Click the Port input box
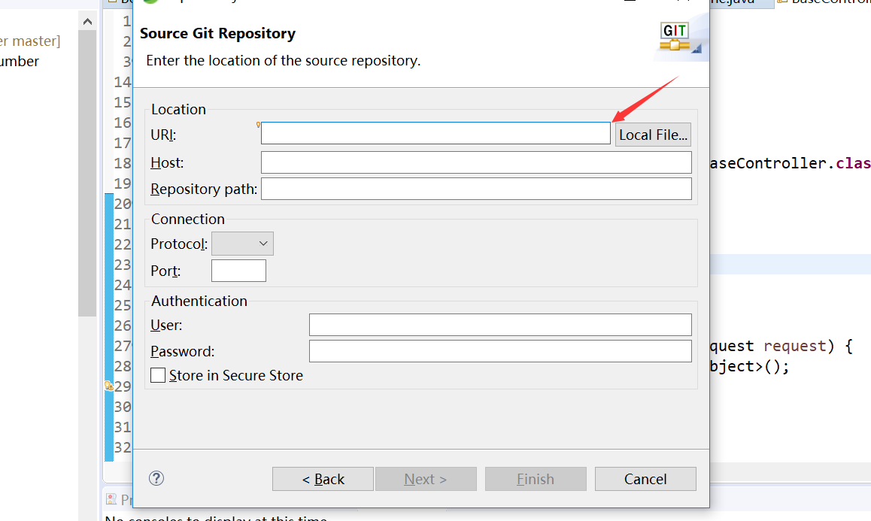Image resolution: width=871 pixels, height=521 pixels. coord(238,270)
